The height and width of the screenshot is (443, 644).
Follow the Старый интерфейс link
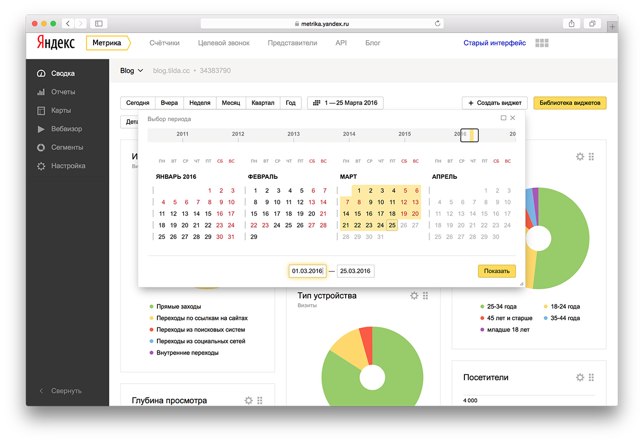click(495, 43)
